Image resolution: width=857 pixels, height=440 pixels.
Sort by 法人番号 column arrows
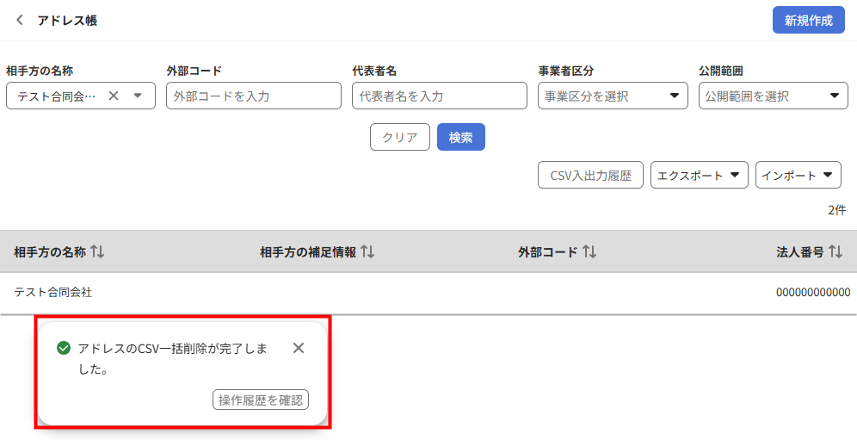click(x=835, y=251)
